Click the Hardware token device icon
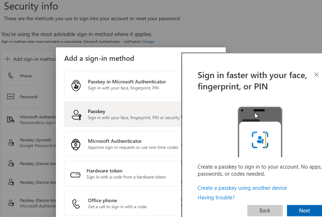 75,175
